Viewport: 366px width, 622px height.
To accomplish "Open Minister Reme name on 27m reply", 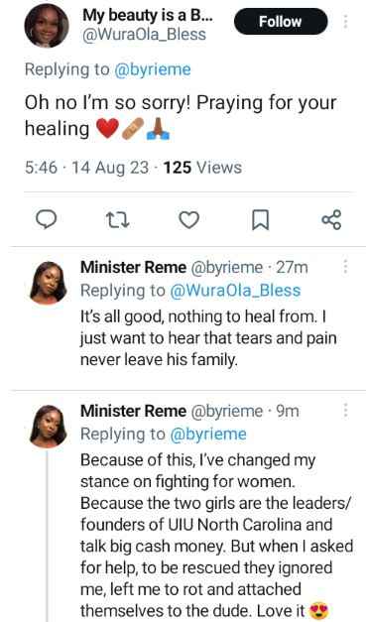I will coord(133,268).
